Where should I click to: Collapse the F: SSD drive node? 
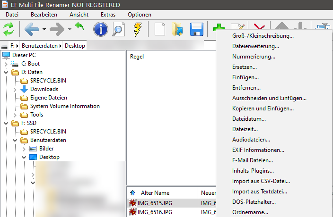coord(6,123)
